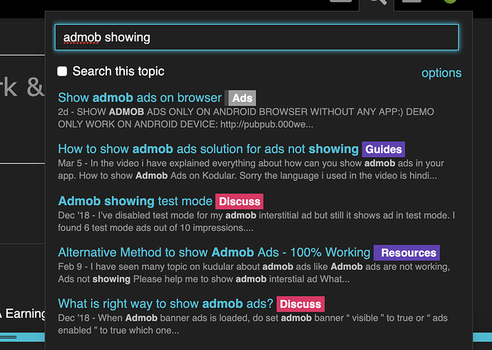Click excerpt starting 'Dec '18 - When Admob banner'

click(x=253, y=324)
